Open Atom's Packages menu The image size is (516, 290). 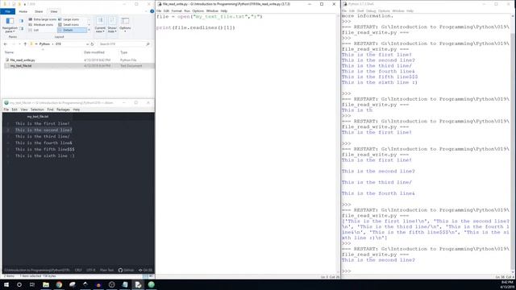63,110
